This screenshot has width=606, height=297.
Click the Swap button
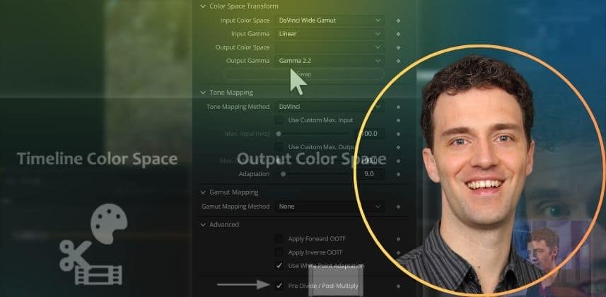pyautogui.click(x=304, y=74)
